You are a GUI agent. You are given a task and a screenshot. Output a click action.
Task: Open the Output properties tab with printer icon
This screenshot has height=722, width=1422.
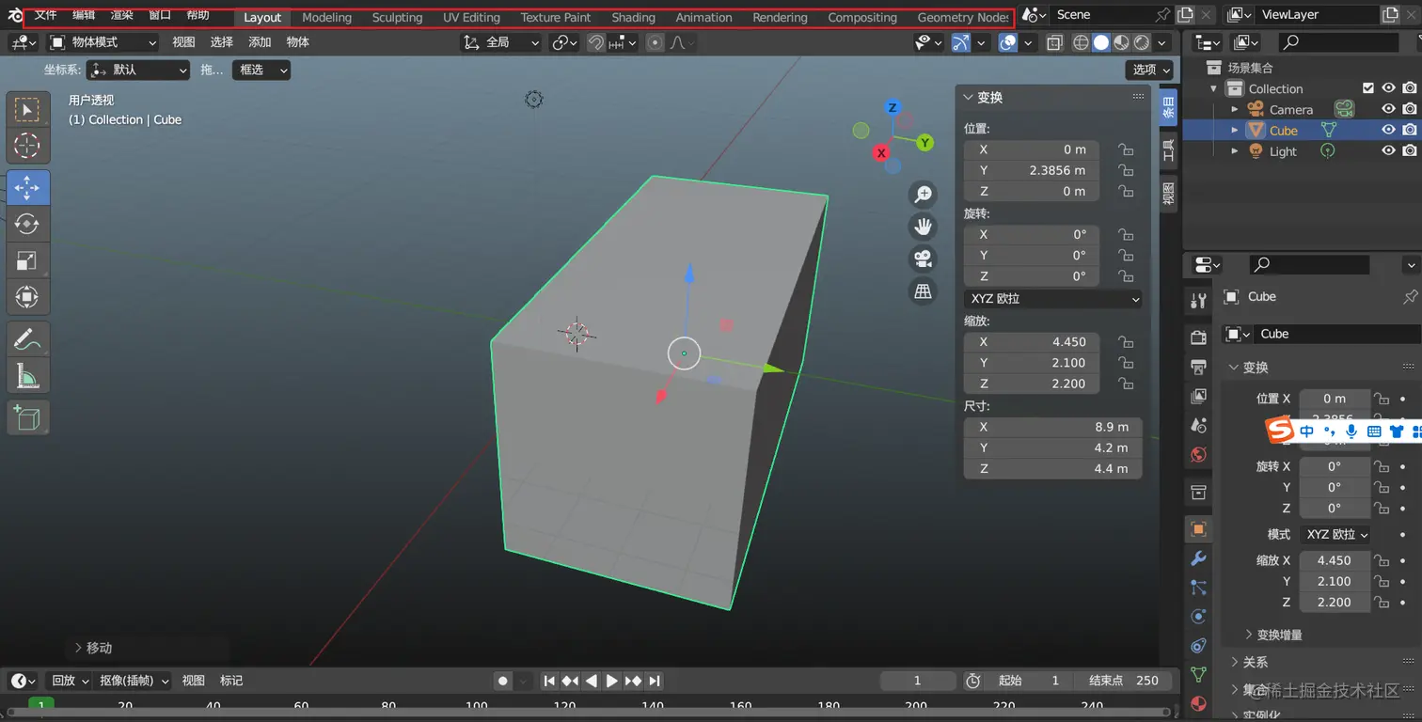tap(1198, 367)
